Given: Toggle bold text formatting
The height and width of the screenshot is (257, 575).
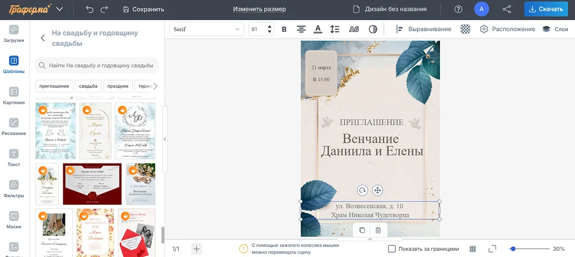Looking at the screenshot, I should [x=284, y=29].
